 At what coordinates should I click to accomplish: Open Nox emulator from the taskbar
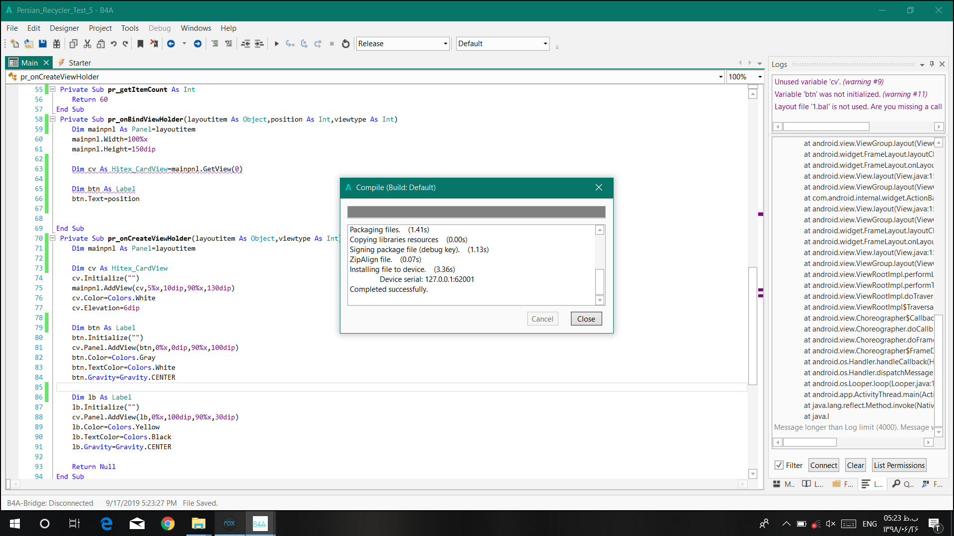(x=229, y=524)
